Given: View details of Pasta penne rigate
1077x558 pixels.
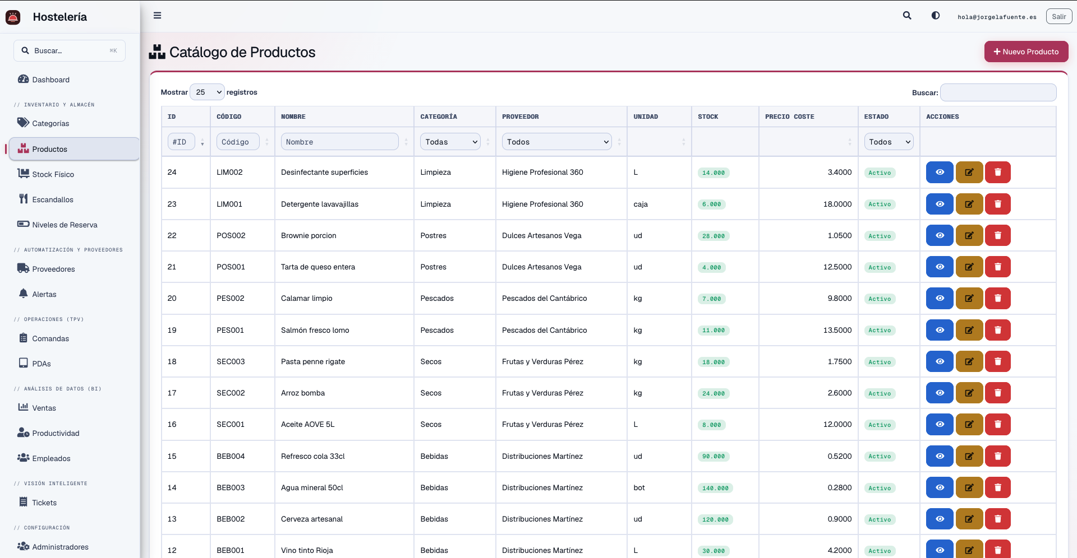Looking at the screenshot, I should coord(940,361).
